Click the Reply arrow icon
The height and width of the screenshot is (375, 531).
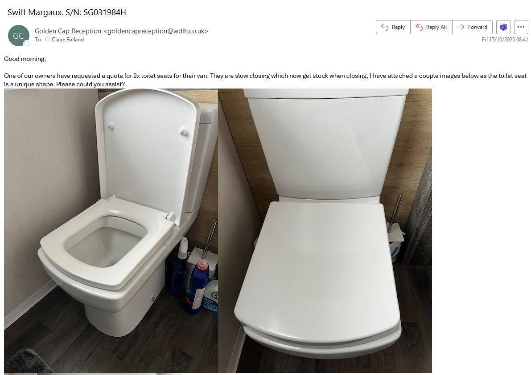click(x=385, y=27)
